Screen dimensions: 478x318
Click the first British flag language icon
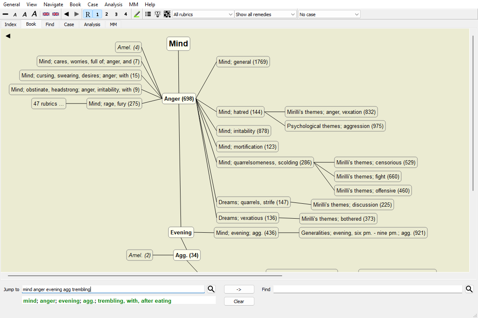click(x=46, y=14)
